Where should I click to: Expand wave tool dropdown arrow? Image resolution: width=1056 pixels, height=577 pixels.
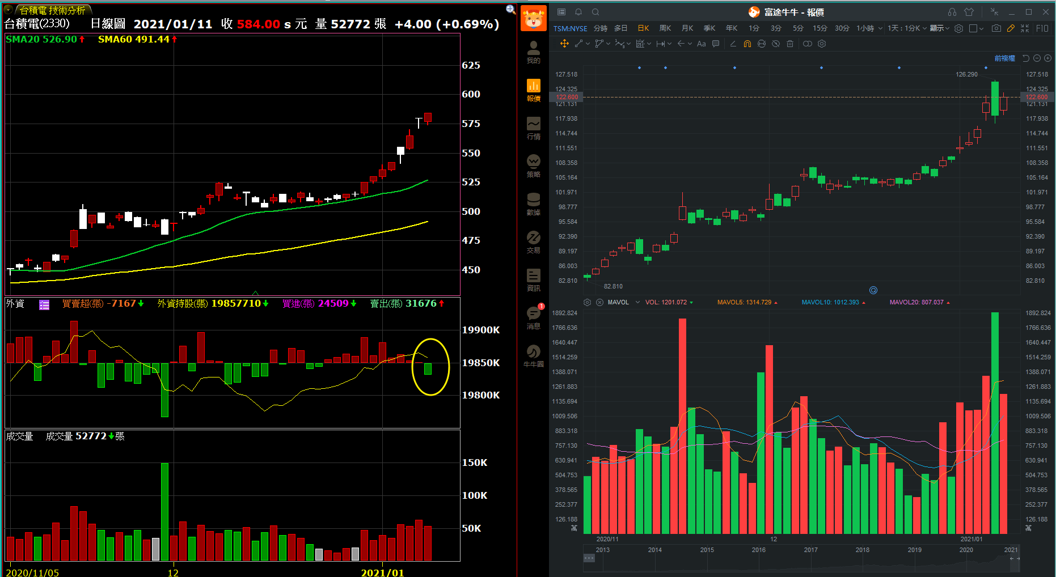(628, 44)
